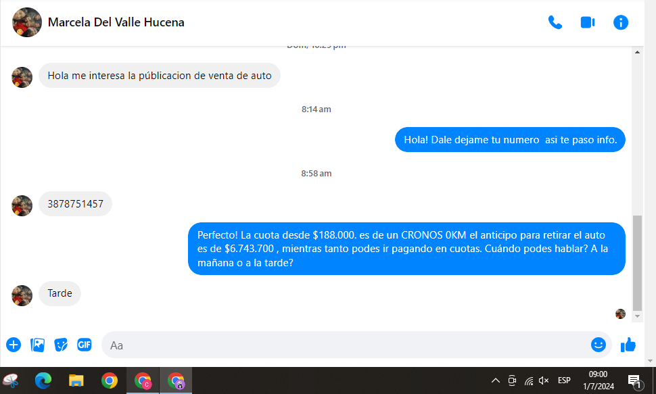656x394 pixels.
Task: Open Meet Now tray icon
Action: pyautogui.click(x=512, y=380)
